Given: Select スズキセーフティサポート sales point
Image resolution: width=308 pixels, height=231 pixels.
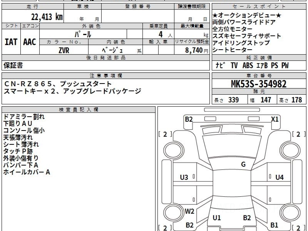Looking at the screenshot, I should click(x=247, y=36).
